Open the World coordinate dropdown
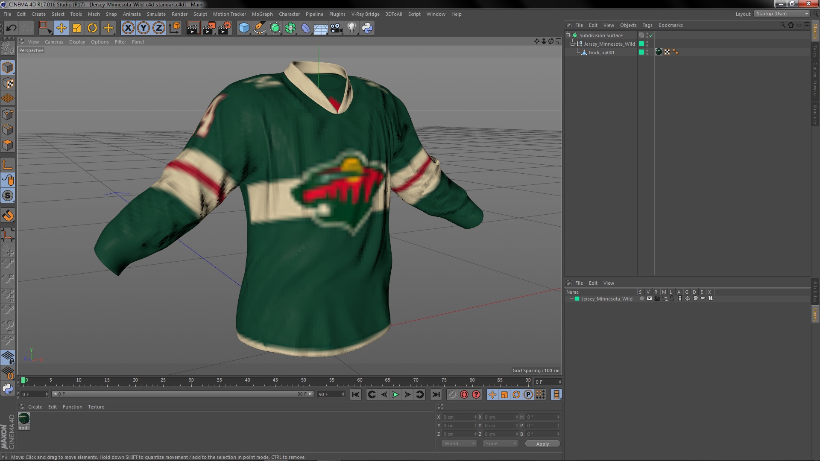The width and height of the screenshot is (820, 461). [x=459, y=444]
